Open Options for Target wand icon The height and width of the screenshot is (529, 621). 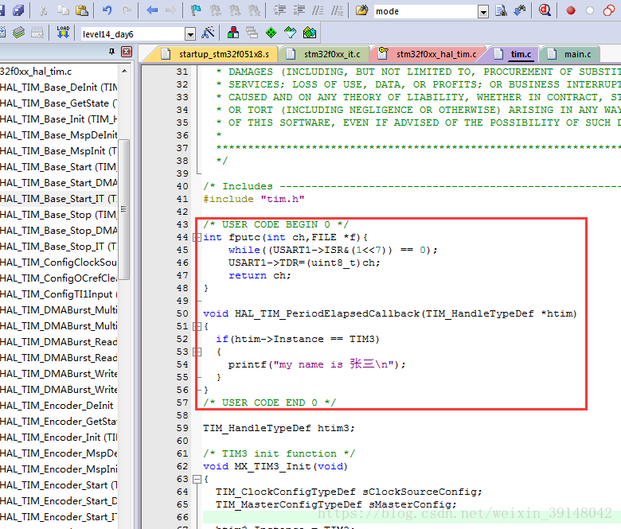pos(208,33)
